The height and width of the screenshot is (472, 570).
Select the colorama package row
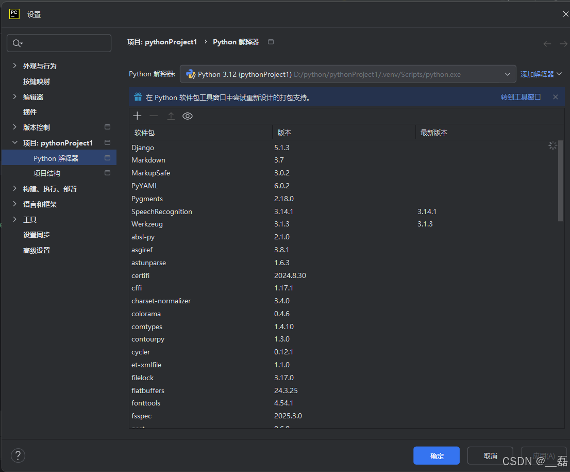343,314
